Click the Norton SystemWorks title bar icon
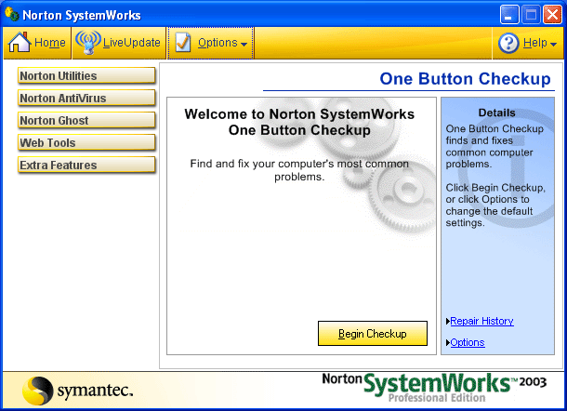 (12, 14)
